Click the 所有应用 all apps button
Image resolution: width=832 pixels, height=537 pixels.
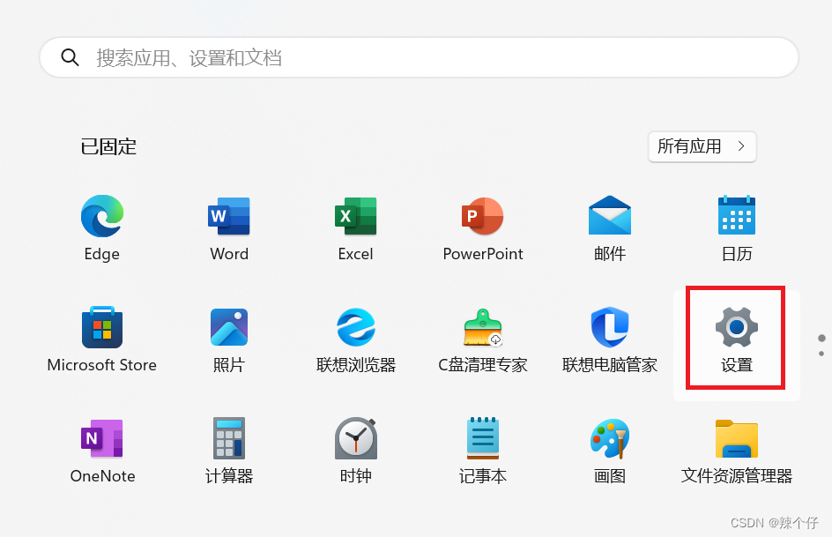702,146
